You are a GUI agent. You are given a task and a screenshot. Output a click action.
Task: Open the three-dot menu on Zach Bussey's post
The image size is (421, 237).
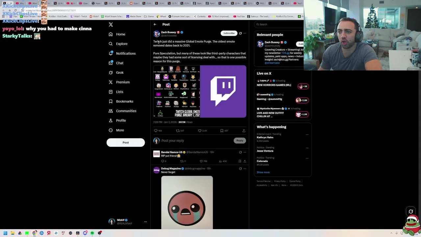(x=245, y=33)
